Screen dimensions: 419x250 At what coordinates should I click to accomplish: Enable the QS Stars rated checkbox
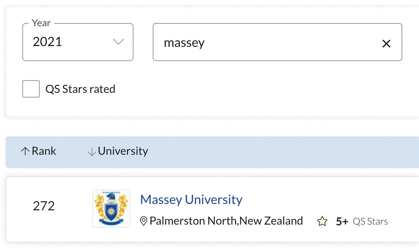[31, 89]
